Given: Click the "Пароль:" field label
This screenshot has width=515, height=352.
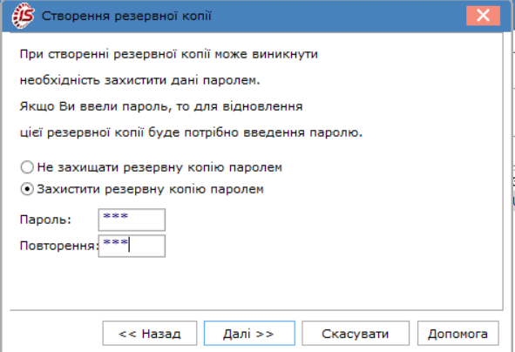Looking at the screenshot, I should click(45, 220).
